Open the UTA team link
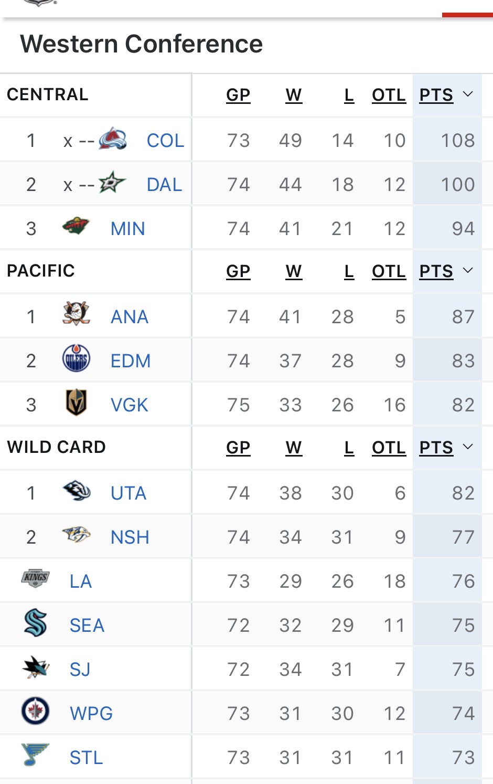This screenshot has width=493, height=784. (x=128, y=493)
